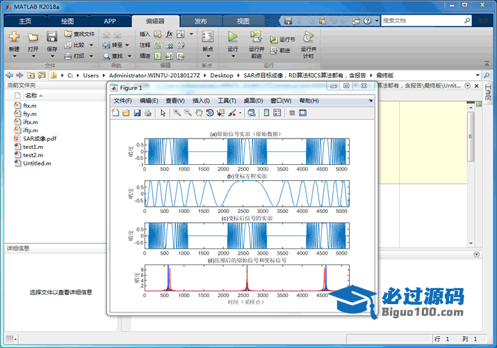
Task: Click the Print (打印) icon in the ribbon
Action: (x=68, y=56)
